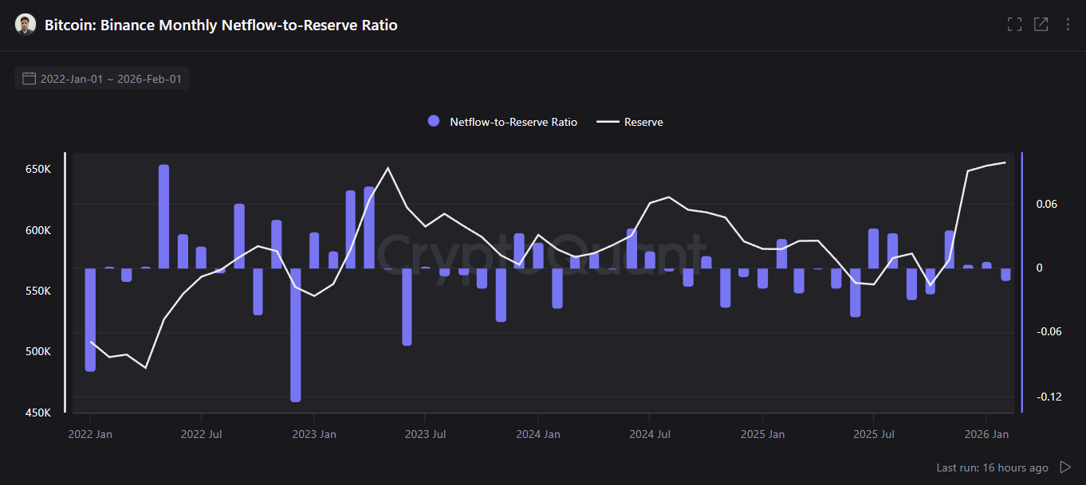The width and height of the screenshot is (1086, 485).
Task: Click the Last run: 16 hours ago text
Action: tap(992, 467)
